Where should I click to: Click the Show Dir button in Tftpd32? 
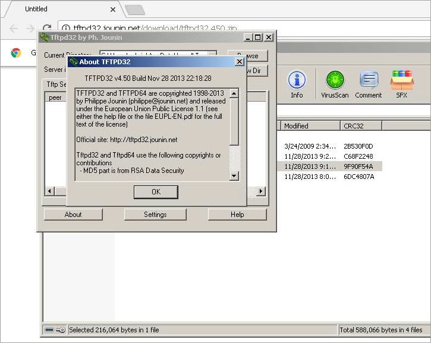click(257, 71)
